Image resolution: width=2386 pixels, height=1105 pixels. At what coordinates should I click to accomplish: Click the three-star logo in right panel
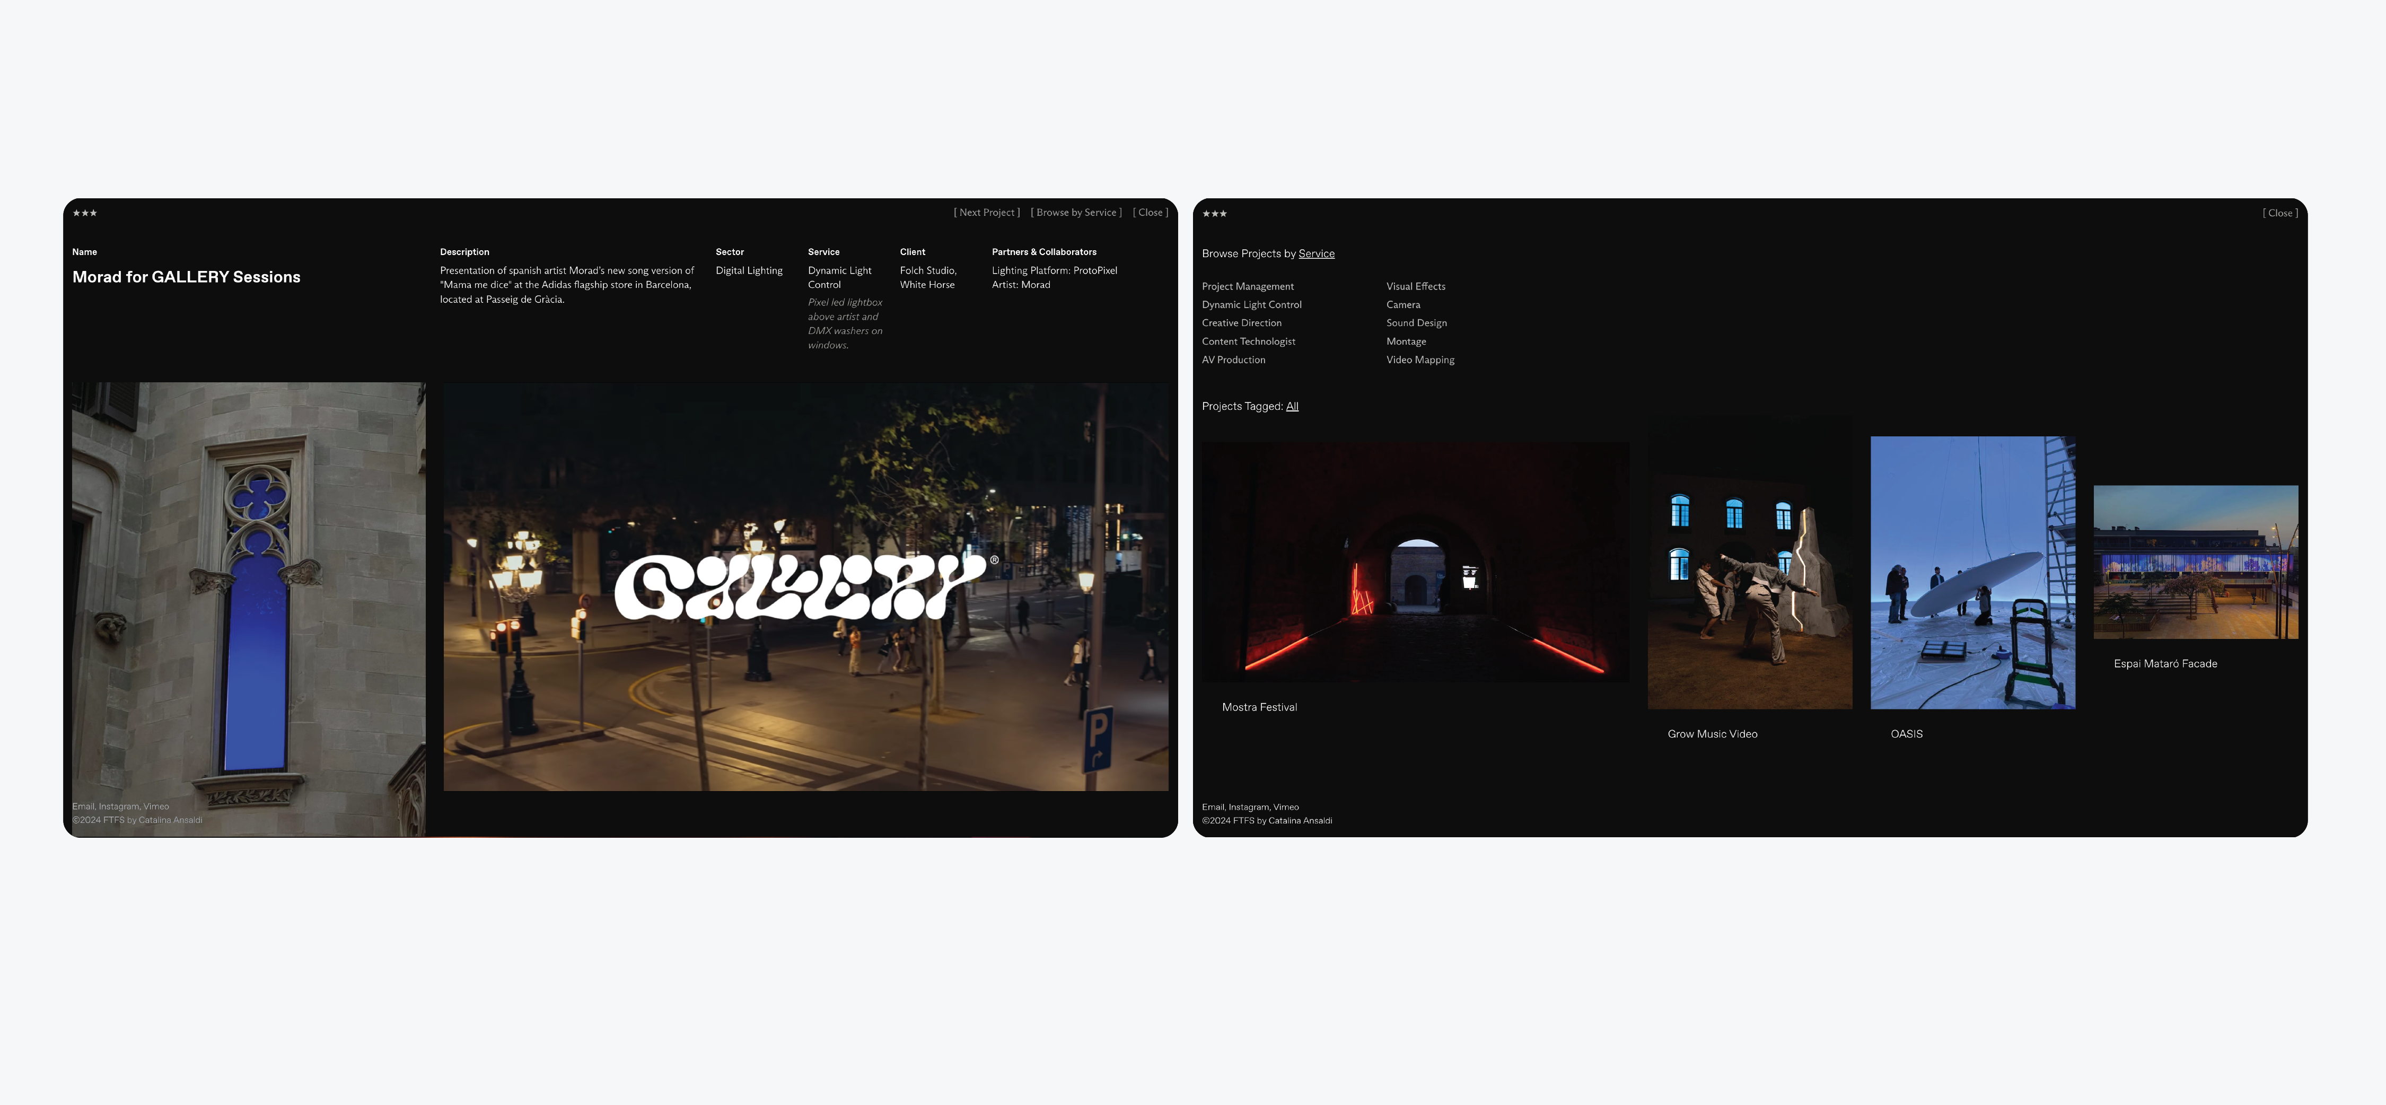coord(1214,214)
